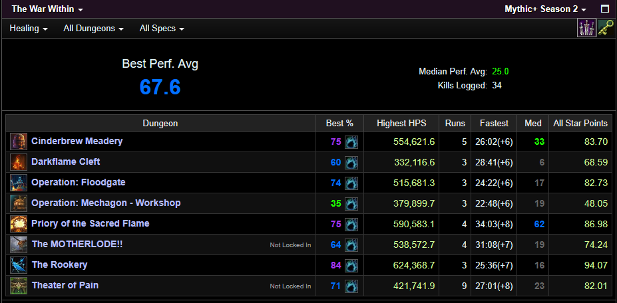Open the Mythic+ Season 2 dropdown
Image resolution: width=617 pixels, height=303 pixels.
click(545, 9)
